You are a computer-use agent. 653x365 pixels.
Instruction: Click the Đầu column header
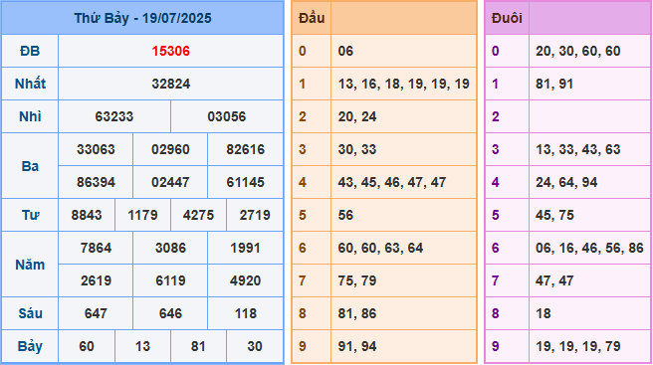pos(312,18)
